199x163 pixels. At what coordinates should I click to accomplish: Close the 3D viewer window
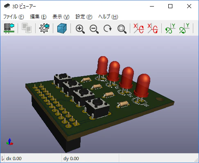point(189,6)
